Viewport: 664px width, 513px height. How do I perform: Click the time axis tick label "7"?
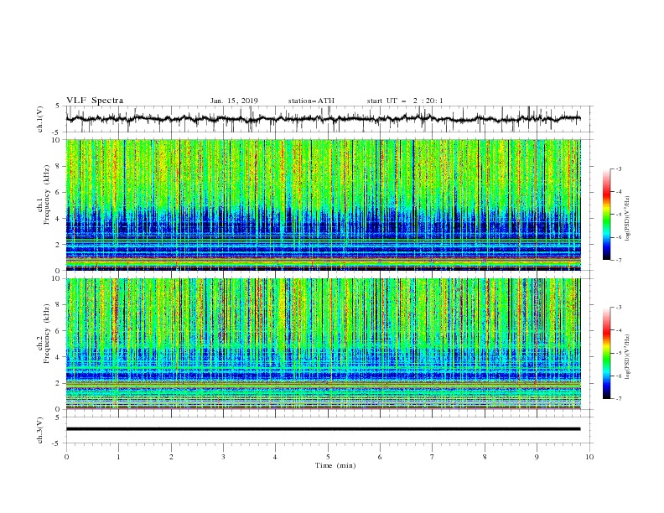pyautogui.click(x=433, y=457)
